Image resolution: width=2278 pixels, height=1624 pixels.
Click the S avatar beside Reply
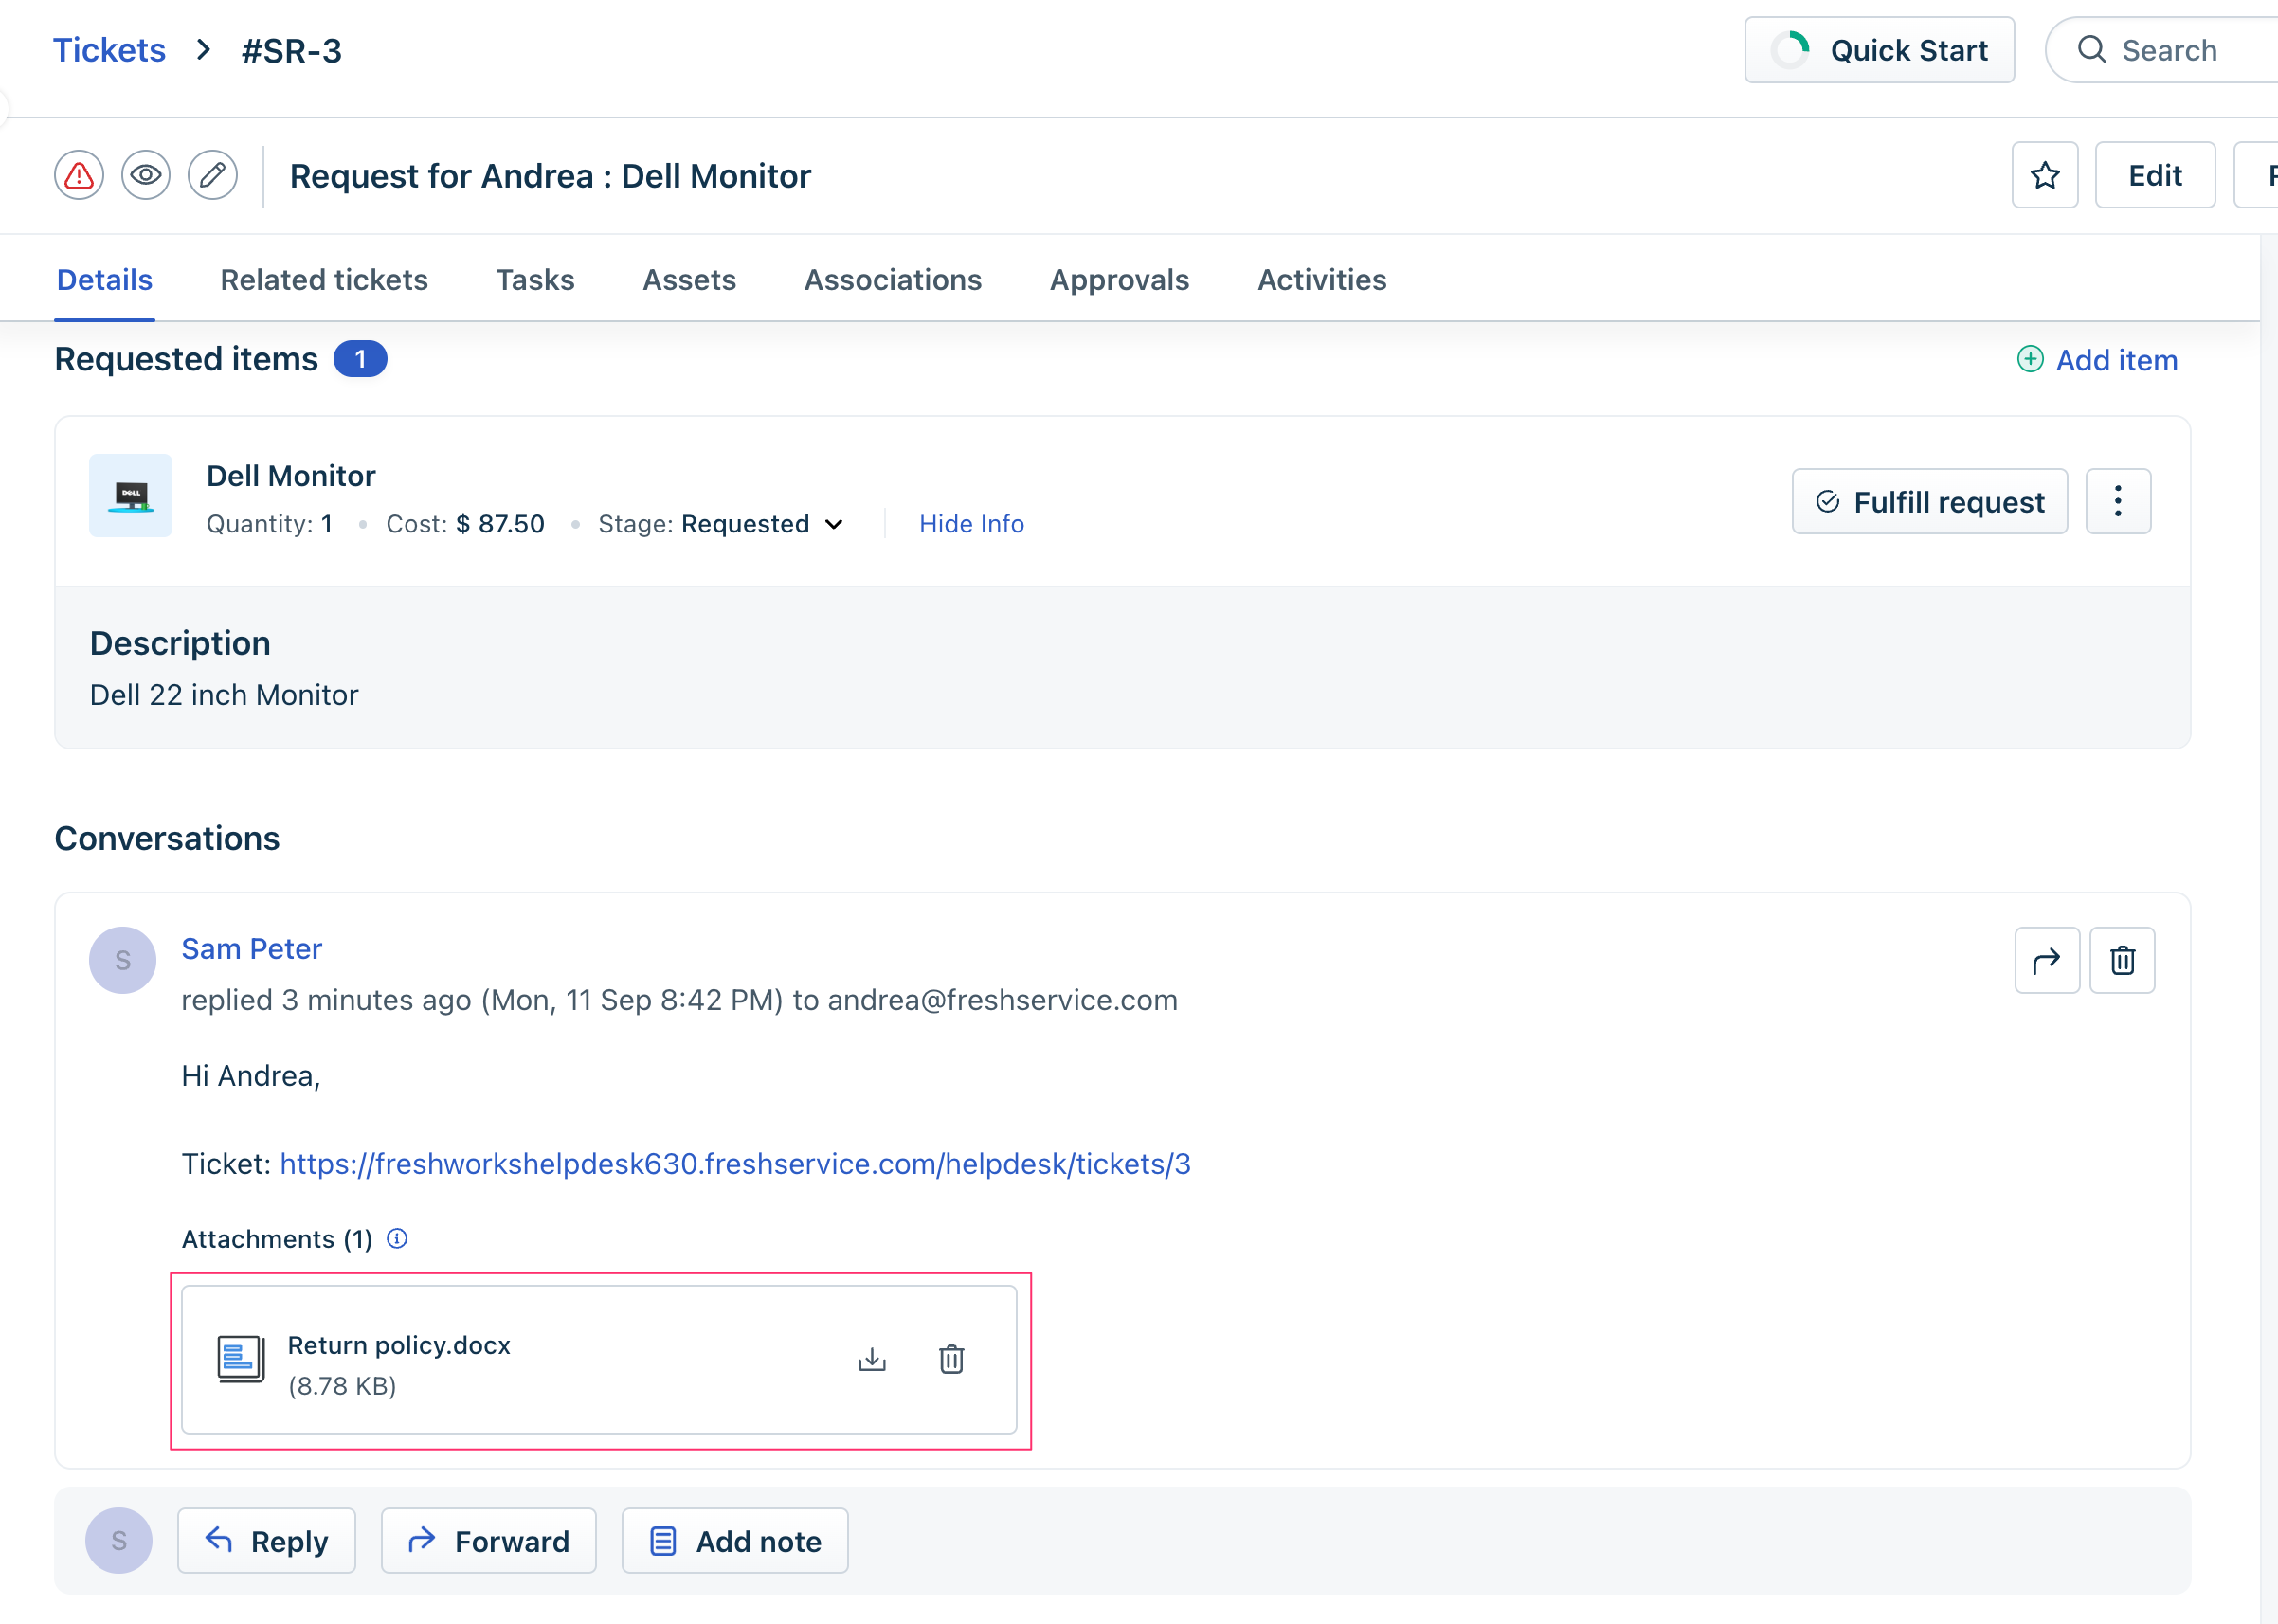pyautogui.click(x=119, y=1541)
